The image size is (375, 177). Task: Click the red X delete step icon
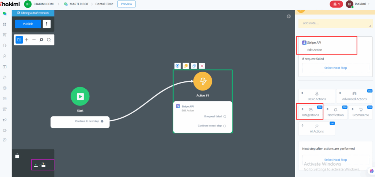click(202, 66)
